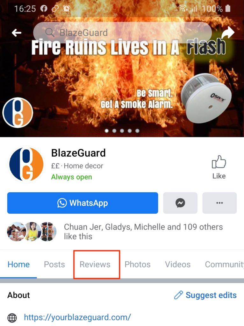Open the Photos tab

(138, 265)
